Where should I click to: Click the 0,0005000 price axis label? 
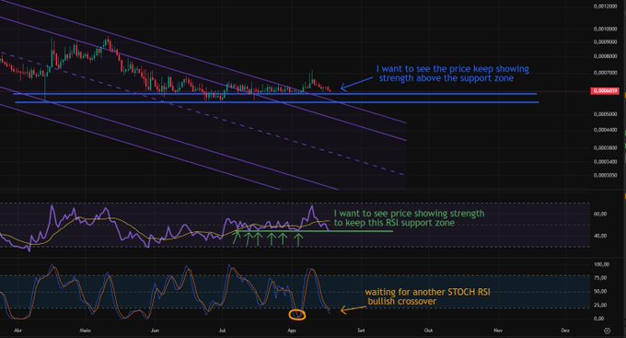pyautogui.click(x=605, y=114)
